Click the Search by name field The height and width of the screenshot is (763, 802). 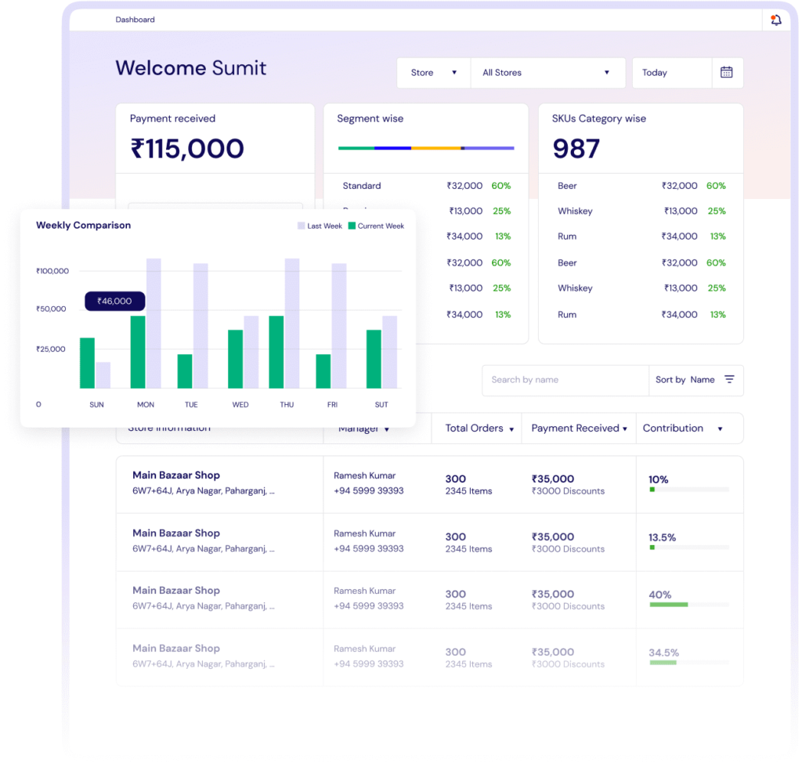(565, 380)
